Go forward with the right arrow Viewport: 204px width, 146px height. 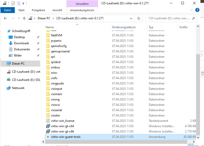point(13,18)
